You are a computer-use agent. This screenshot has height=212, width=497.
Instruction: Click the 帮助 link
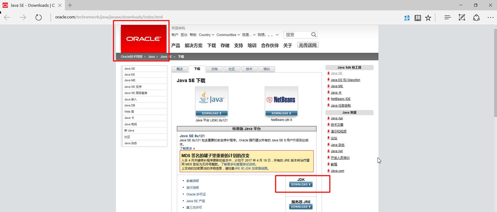[x=193, y=35]
